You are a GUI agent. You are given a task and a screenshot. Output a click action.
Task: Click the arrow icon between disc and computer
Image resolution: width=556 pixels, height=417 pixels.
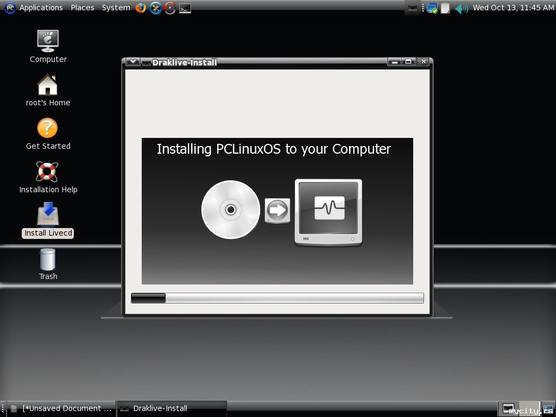(277, 210)
